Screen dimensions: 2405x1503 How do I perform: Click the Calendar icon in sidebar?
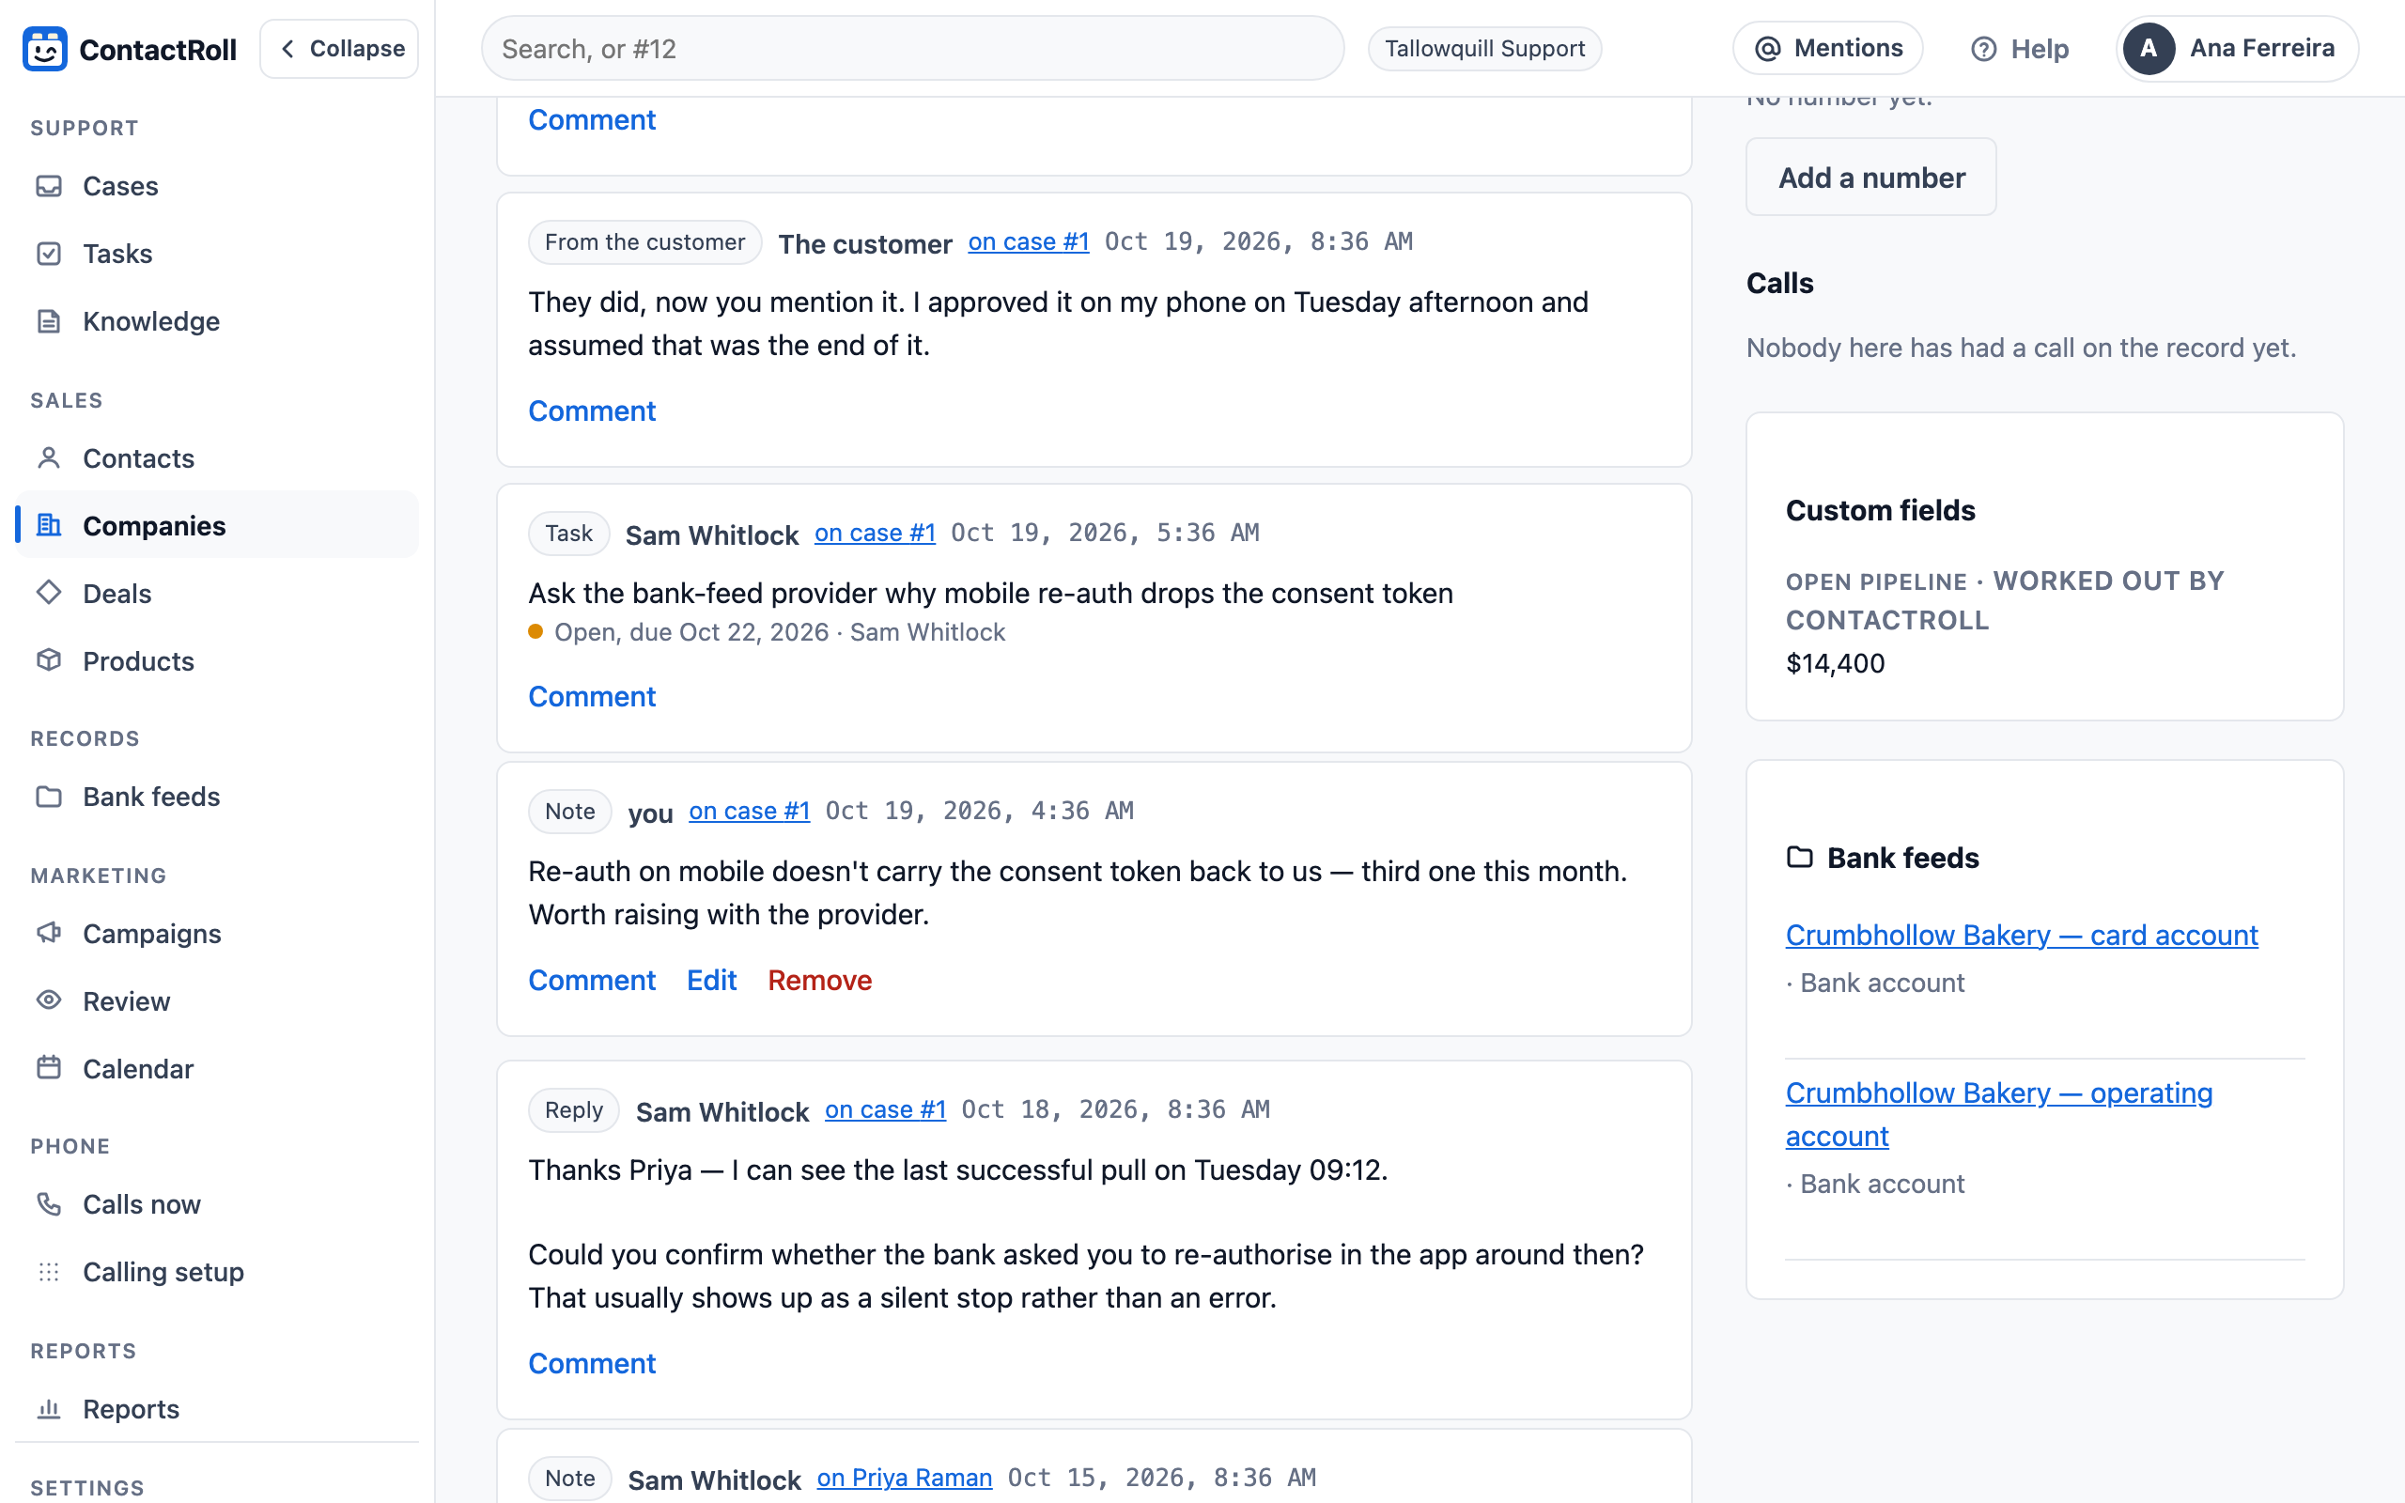49,1069
